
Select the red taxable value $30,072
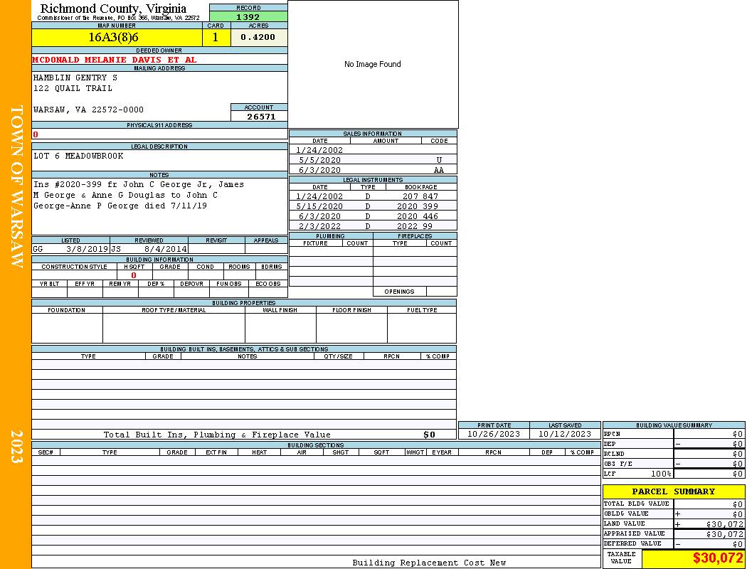718,558
